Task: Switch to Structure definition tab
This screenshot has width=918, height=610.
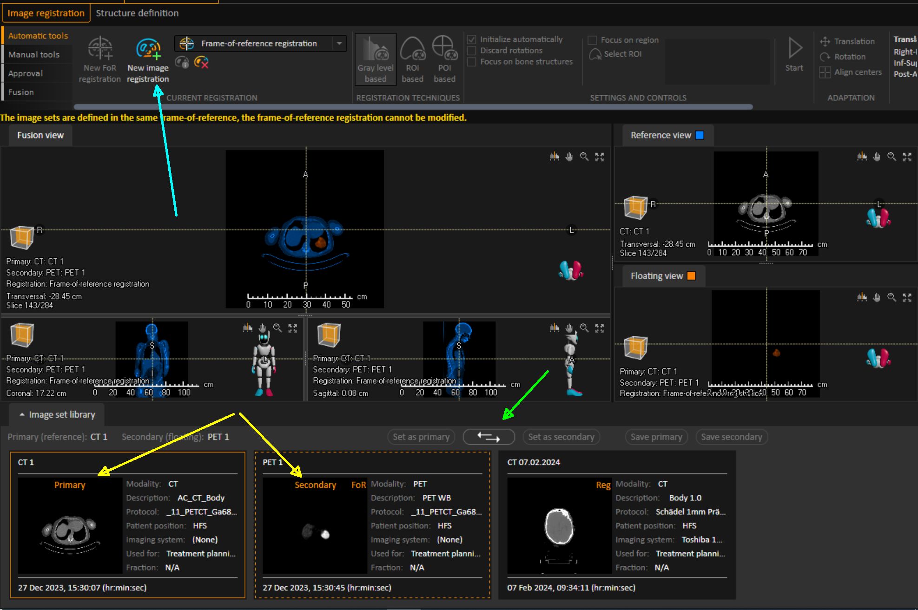Action: click(x=137, y=13)
